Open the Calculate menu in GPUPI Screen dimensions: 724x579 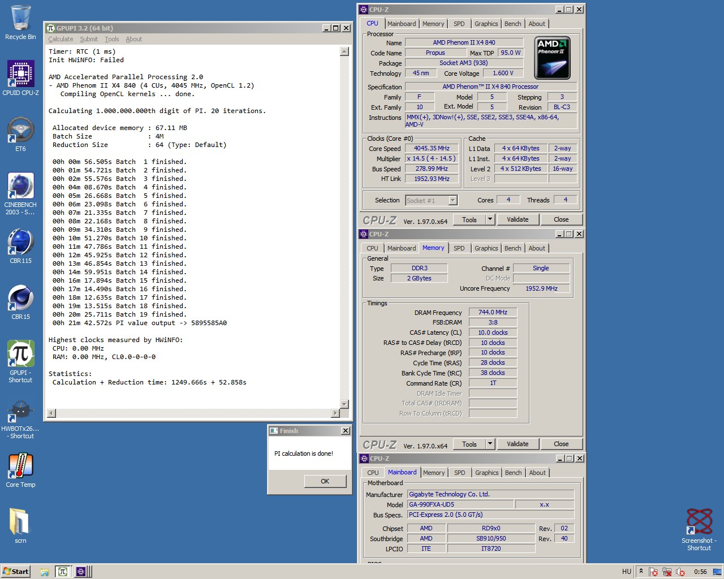point(61,39)
